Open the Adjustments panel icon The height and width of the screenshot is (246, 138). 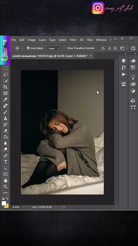click(133, 91)
